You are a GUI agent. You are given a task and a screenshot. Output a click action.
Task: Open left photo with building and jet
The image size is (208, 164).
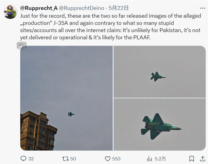tap(66, 98)
